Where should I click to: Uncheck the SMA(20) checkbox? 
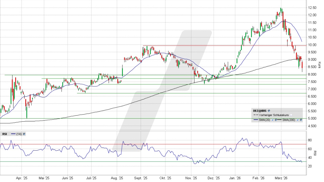point(273,120)
